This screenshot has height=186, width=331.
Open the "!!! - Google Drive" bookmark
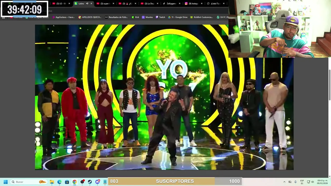coord(178,17)
